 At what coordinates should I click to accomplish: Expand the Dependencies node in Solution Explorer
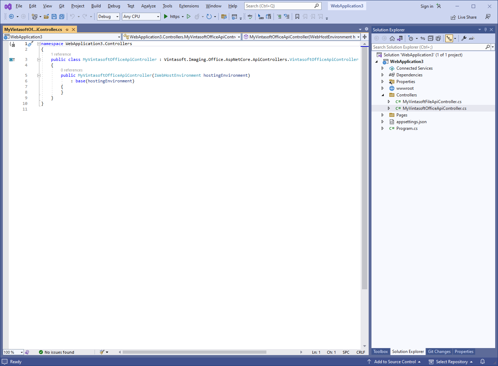[x=383, y=75]
